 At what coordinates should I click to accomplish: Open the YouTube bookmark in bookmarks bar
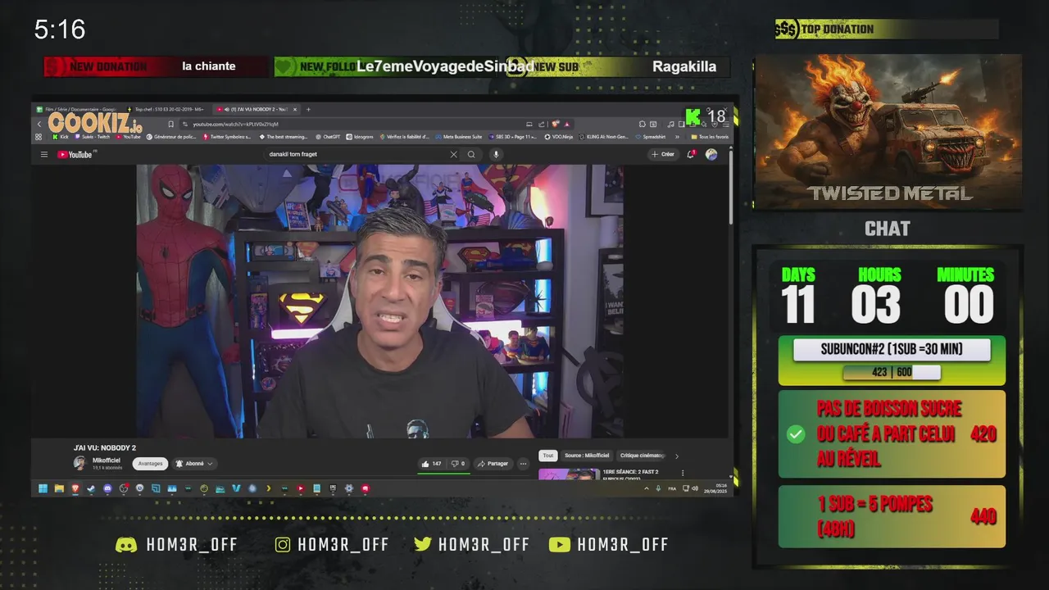click(128, 137)
